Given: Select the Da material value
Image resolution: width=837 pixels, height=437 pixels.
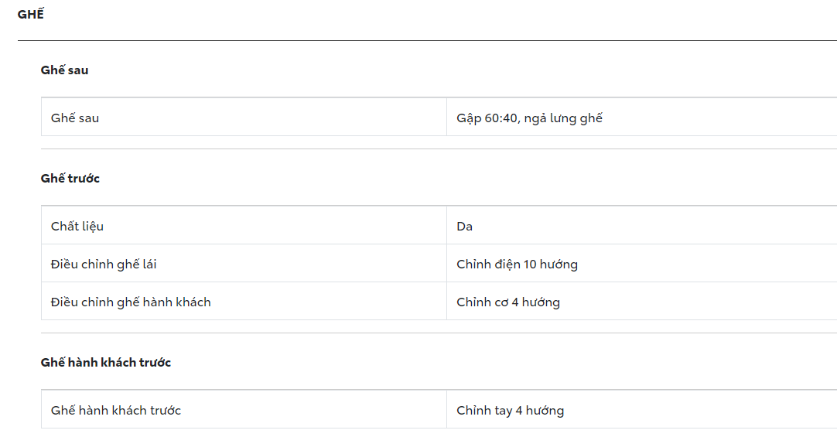Looking at the screenshot, I should pos(464,227).
